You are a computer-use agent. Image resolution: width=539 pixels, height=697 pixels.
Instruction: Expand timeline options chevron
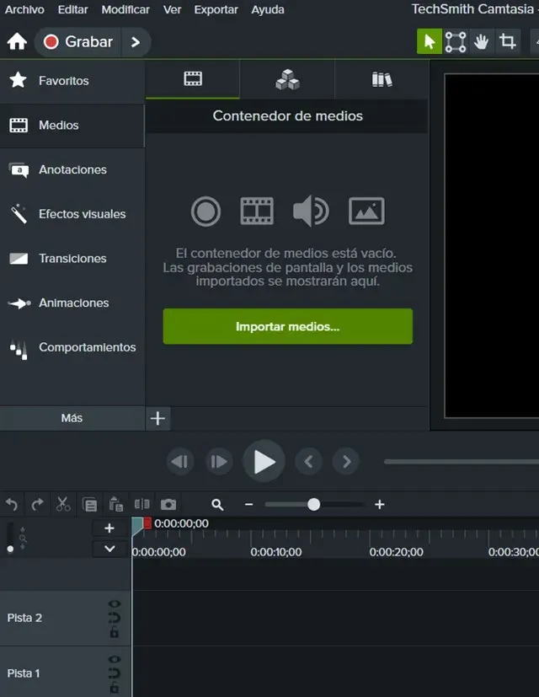(x=109, y=549)
